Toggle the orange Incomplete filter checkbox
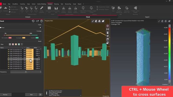This screenshot has height=97, width=173. pos(16,44)
